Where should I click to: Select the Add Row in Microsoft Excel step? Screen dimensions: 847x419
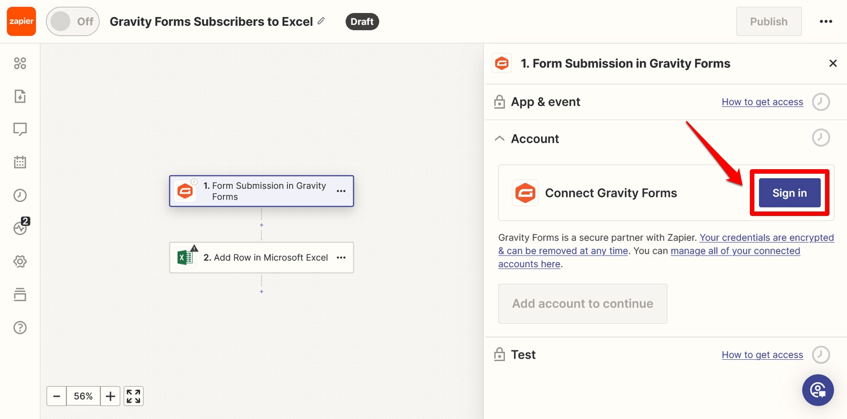[x=261, y=258]
